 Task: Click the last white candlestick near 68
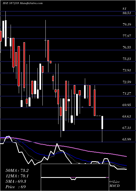pos(102,129)
